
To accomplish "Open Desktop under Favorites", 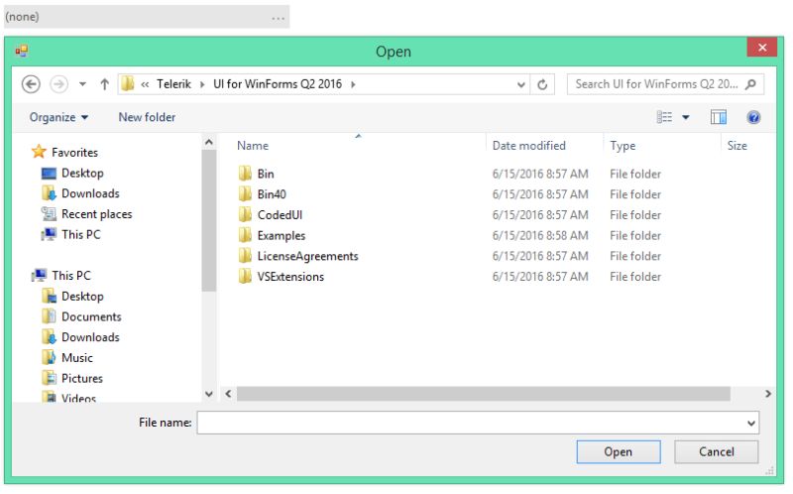I will click(82, 174).
